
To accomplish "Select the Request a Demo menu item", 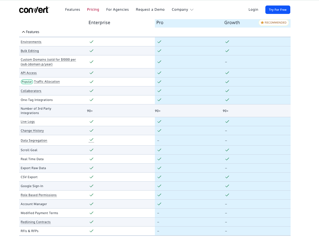I will 150,9.
